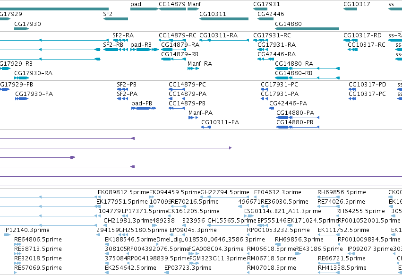Click the RH69856.3prime EST label
This screenshot has width=402, height=275.
pyautogui.click(x=299, y=240)
